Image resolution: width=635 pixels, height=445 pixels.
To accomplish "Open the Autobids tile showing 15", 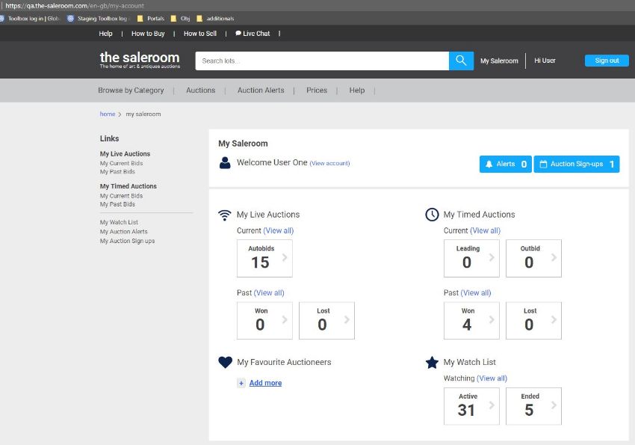I will click(x=264, y=258).
